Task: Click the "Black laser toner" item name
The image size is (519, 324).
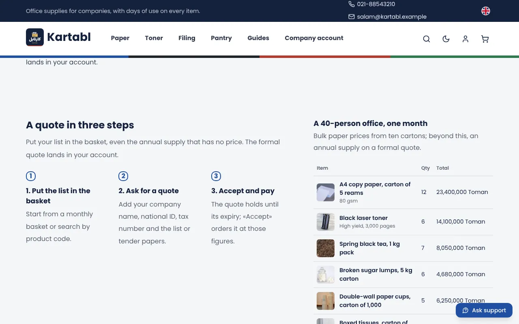Action: click(363, 218)
